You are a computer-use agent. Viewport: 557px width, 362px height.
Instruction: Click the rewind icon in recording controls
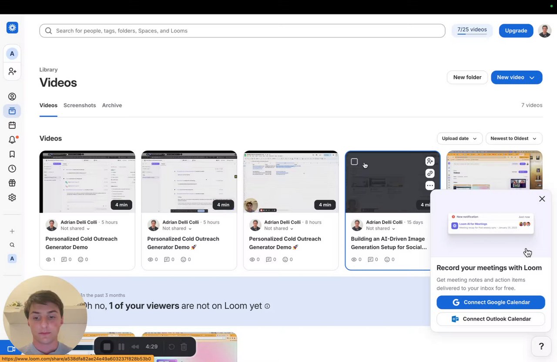(x=135, y=347)
